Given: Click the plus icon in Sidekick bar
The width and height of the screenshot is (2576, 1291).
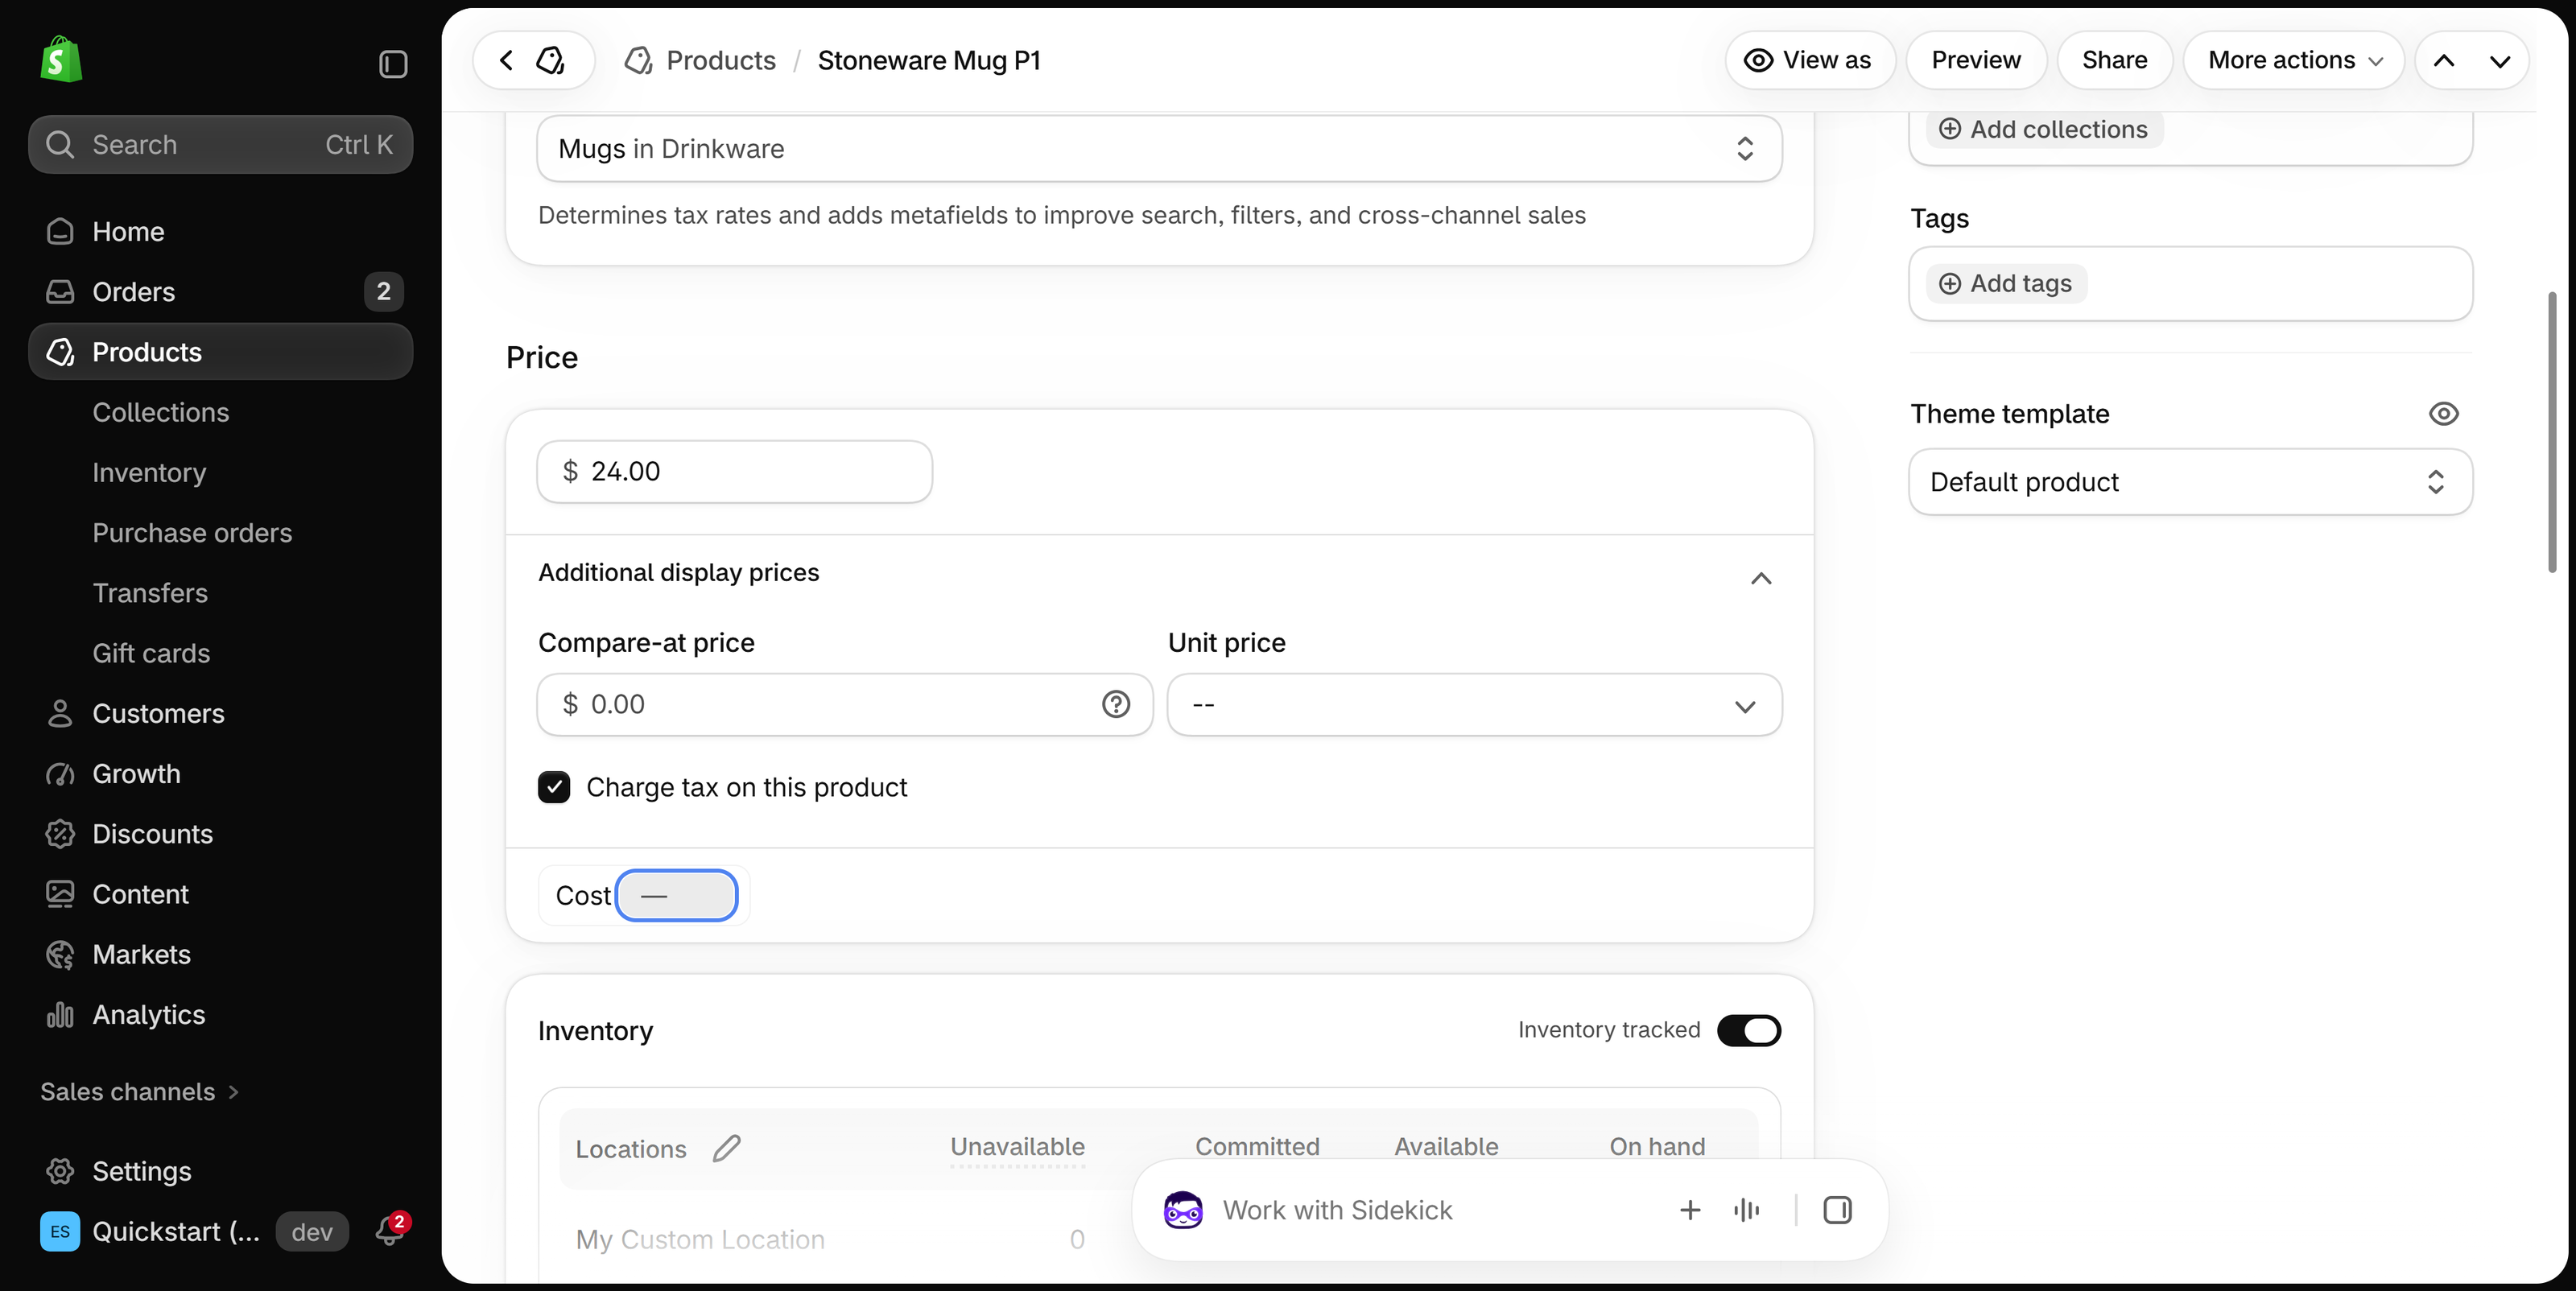Looking at the screenshot, I should 1690,1211.
